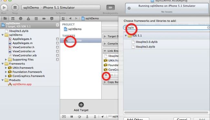Click the Run button in the toolbar

[x=4, y=8]
